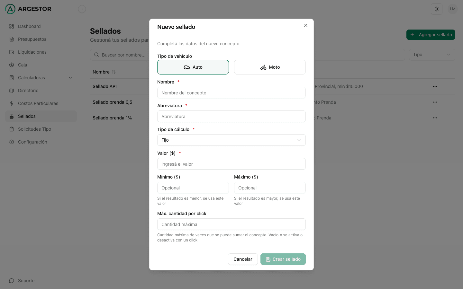The image size is (463, 289).
Task: Focus the Cantidad máxima input
Action: pos(231,224)
